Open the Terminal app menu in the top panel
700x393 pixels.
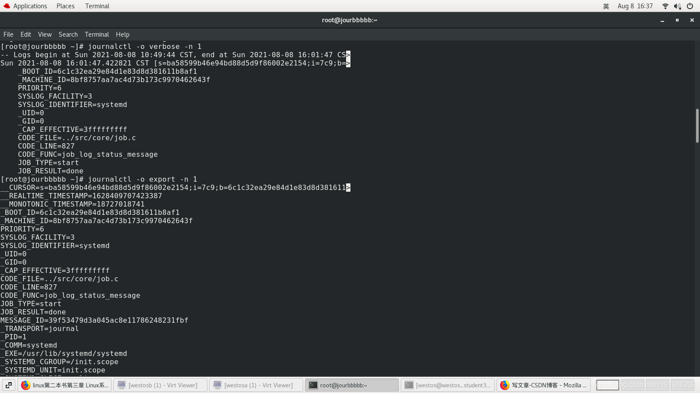97,6
